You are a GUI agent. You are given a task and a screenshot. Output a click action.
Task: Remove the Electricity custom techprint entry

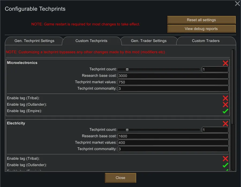point(225,123)
